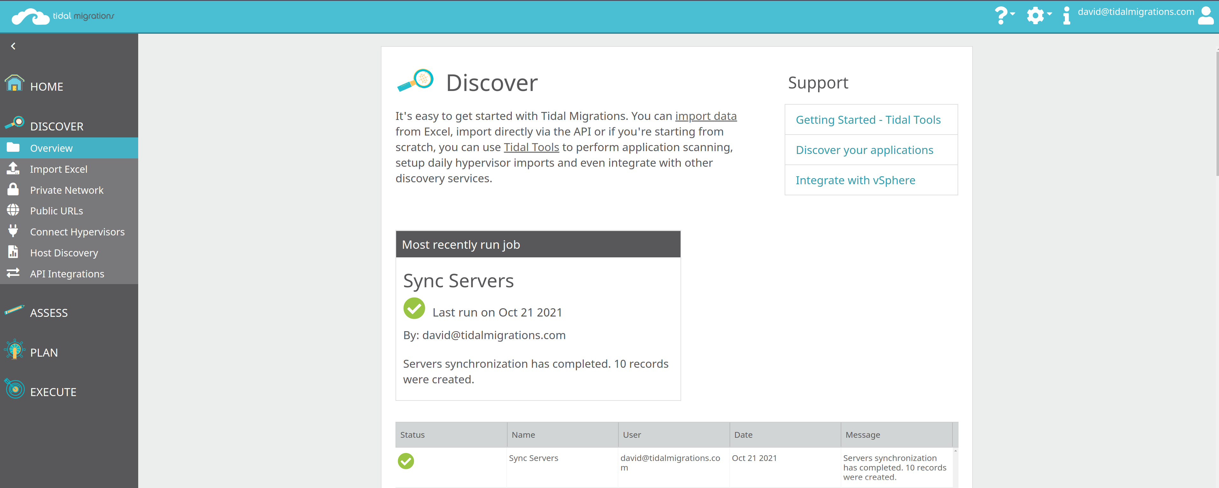Select the Import Excel sidebar icon

13,168
